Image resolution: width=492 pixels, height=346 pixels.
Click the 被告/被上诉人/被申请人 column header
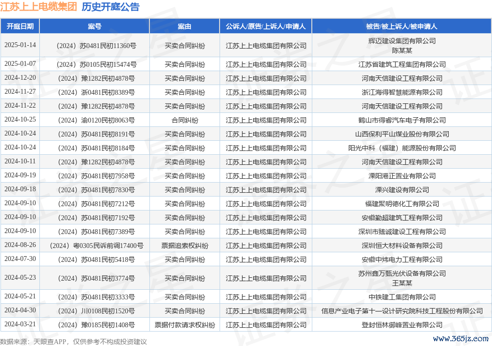[402, 26]
